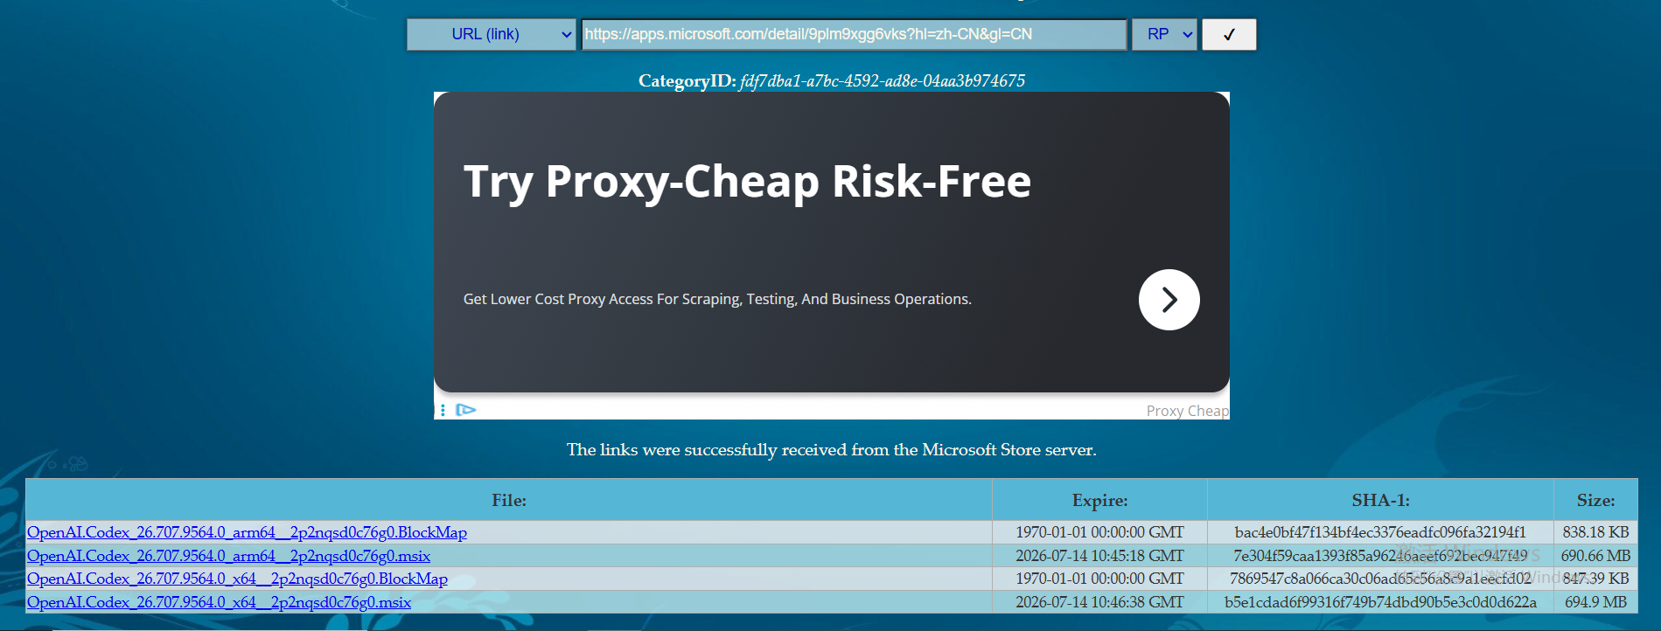Click the 'Size:' column header
Screen dimensions: 1661x631
[1595, 500]
